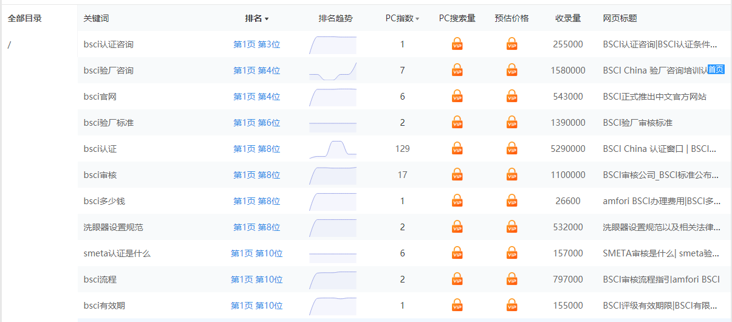The image size is (732, 322).
Task: Open ranking link 第1页 第3位 for bsci认证咨询
Action: pyautogui.click(x=256, y=44)
